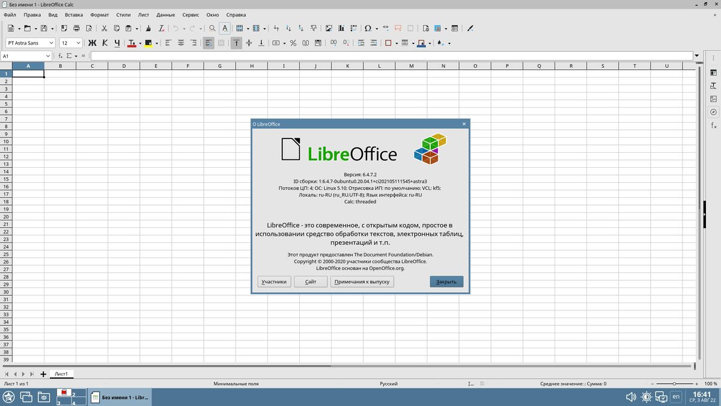Expand the background color dropdown arrow
The height and width of the screenshot is (406, 721).
coord(430,43)
